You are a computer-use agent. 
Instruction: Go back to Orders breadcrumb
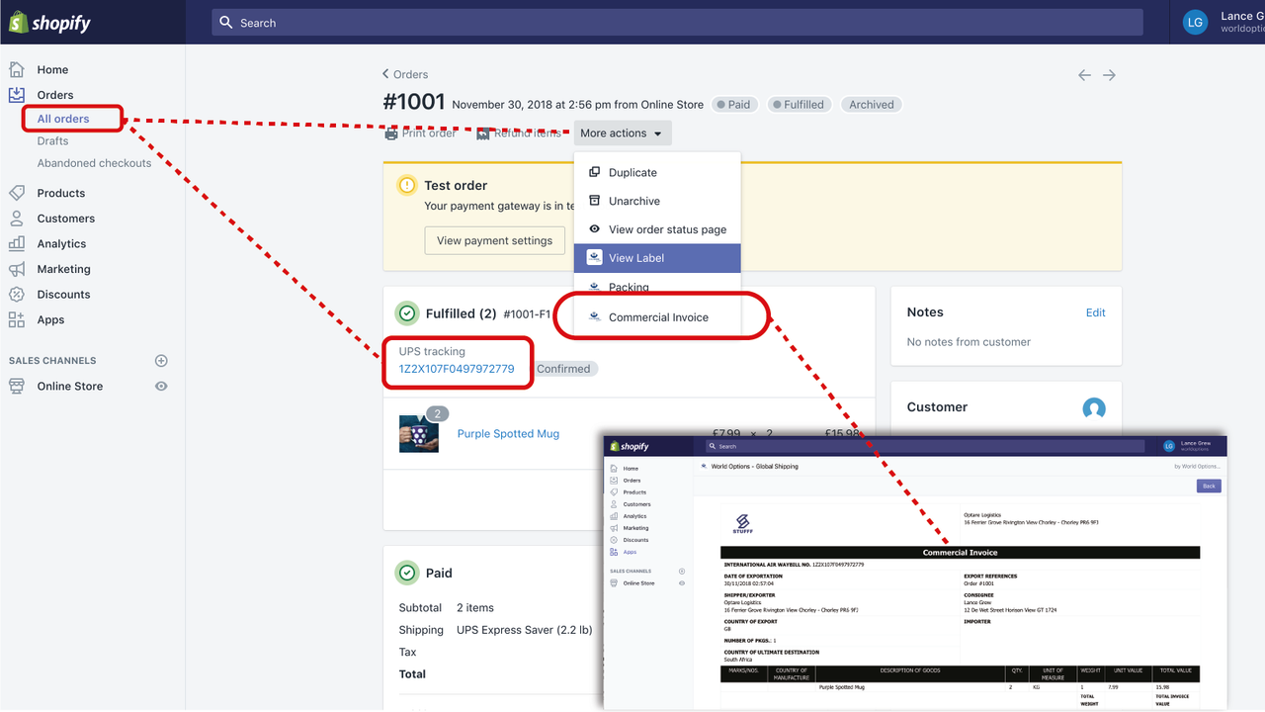pos(405,74)
